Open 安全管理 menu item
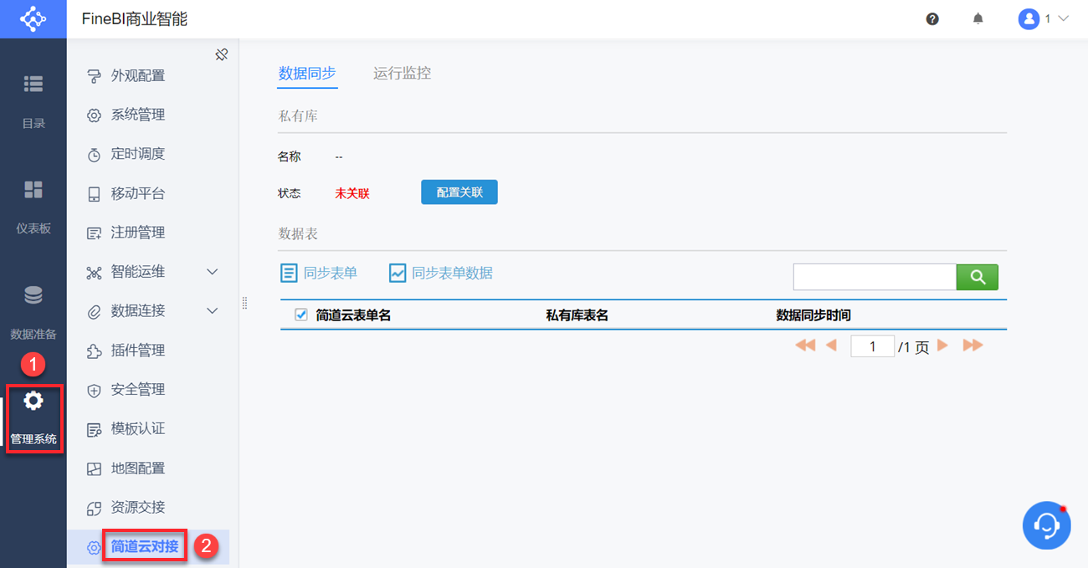The width and height of the screenshot is (1088, 568). click(x=138, y=390)
